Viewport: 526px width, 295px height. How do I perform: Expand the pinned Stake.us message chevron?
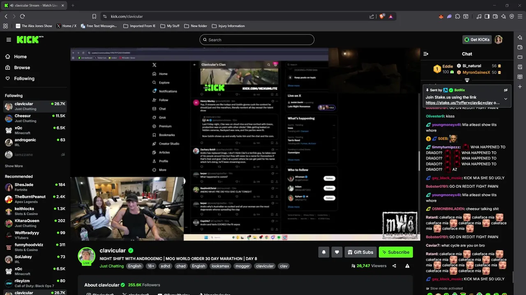point(505,99)
